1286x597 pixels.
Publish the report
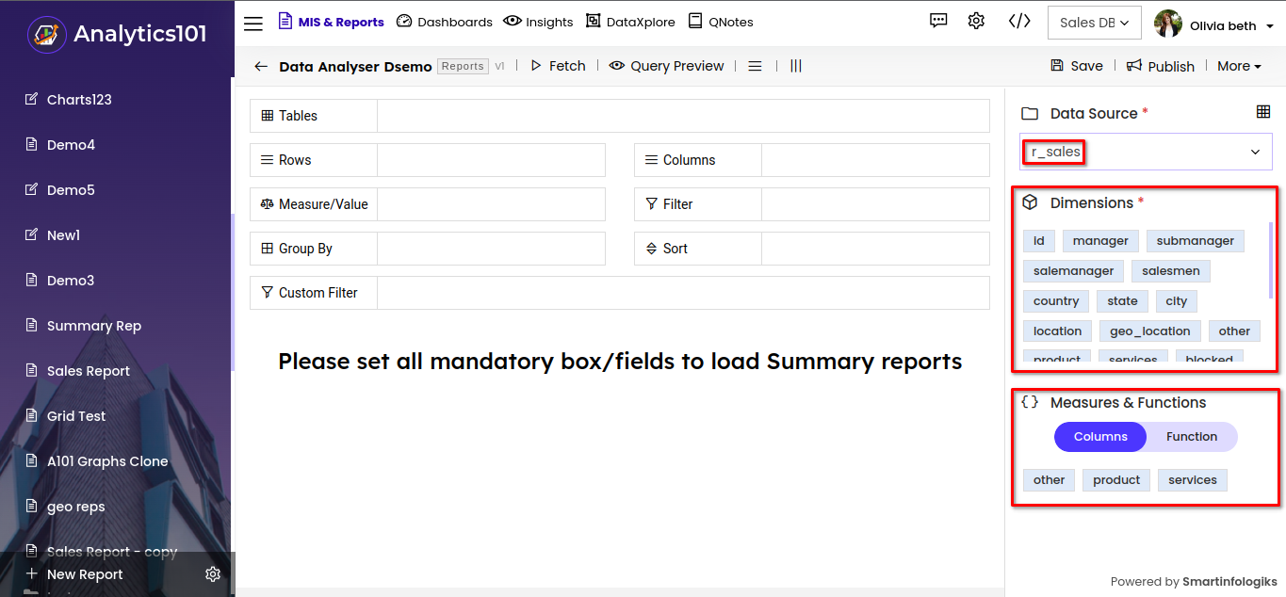click(x=1161, y=66)
